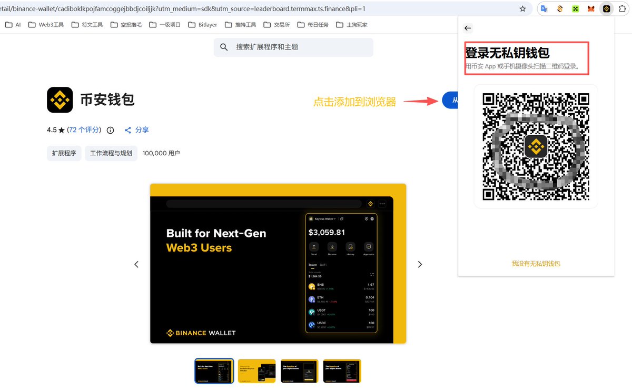Click the 100,000 用户 user count
This screenshot has width=632, height=390.
tap(161, 153)
